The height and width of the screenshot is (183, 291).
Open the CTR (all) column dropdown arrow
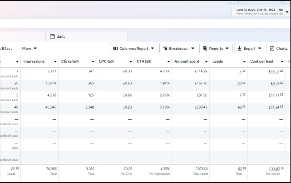169,61
